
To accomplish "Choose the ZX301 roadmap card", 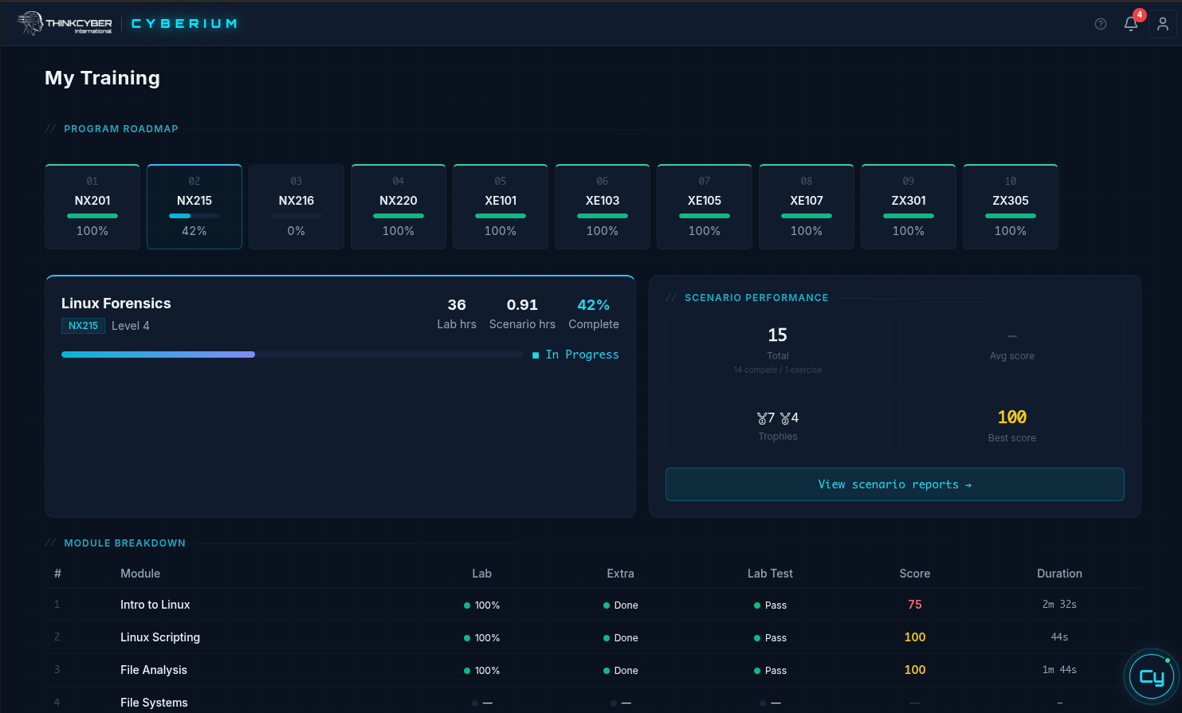I will coord(909,207).
